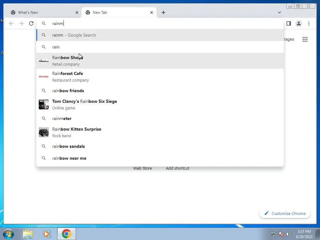Choose Tom Clancy's Rainbow Six Siege suggestion
Image resolution: width=320 pixels, height=240 pixels.
[160, 104]
